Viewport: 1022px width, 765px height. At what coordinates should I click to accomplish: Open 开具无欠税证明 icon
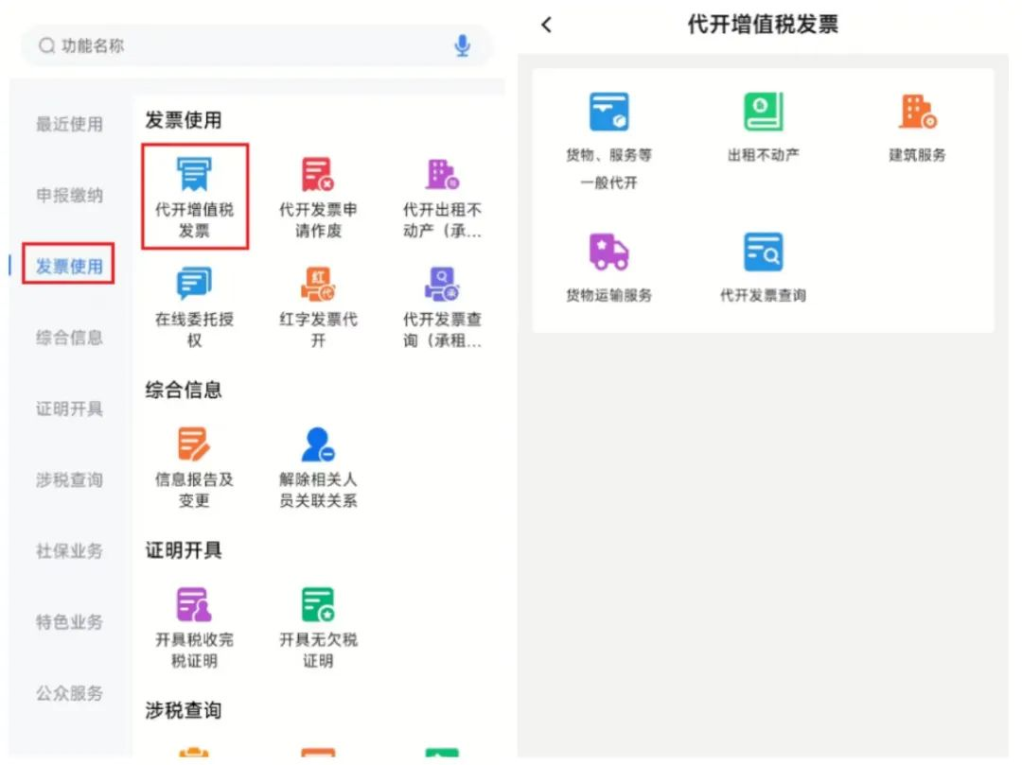tap(317, 605)
